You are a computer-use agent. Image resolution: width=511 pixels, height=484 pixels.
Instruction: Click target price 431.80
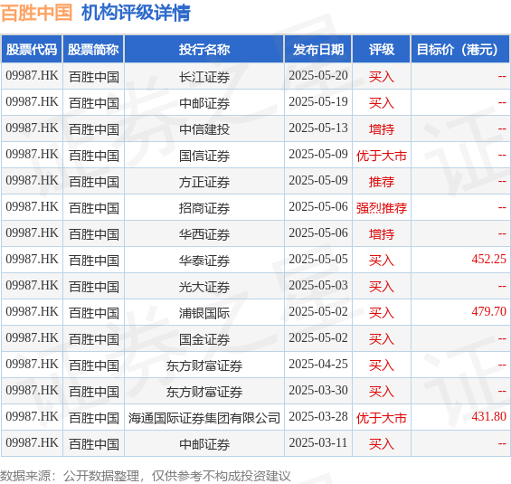pyautogui.click(x=488, y=416)
